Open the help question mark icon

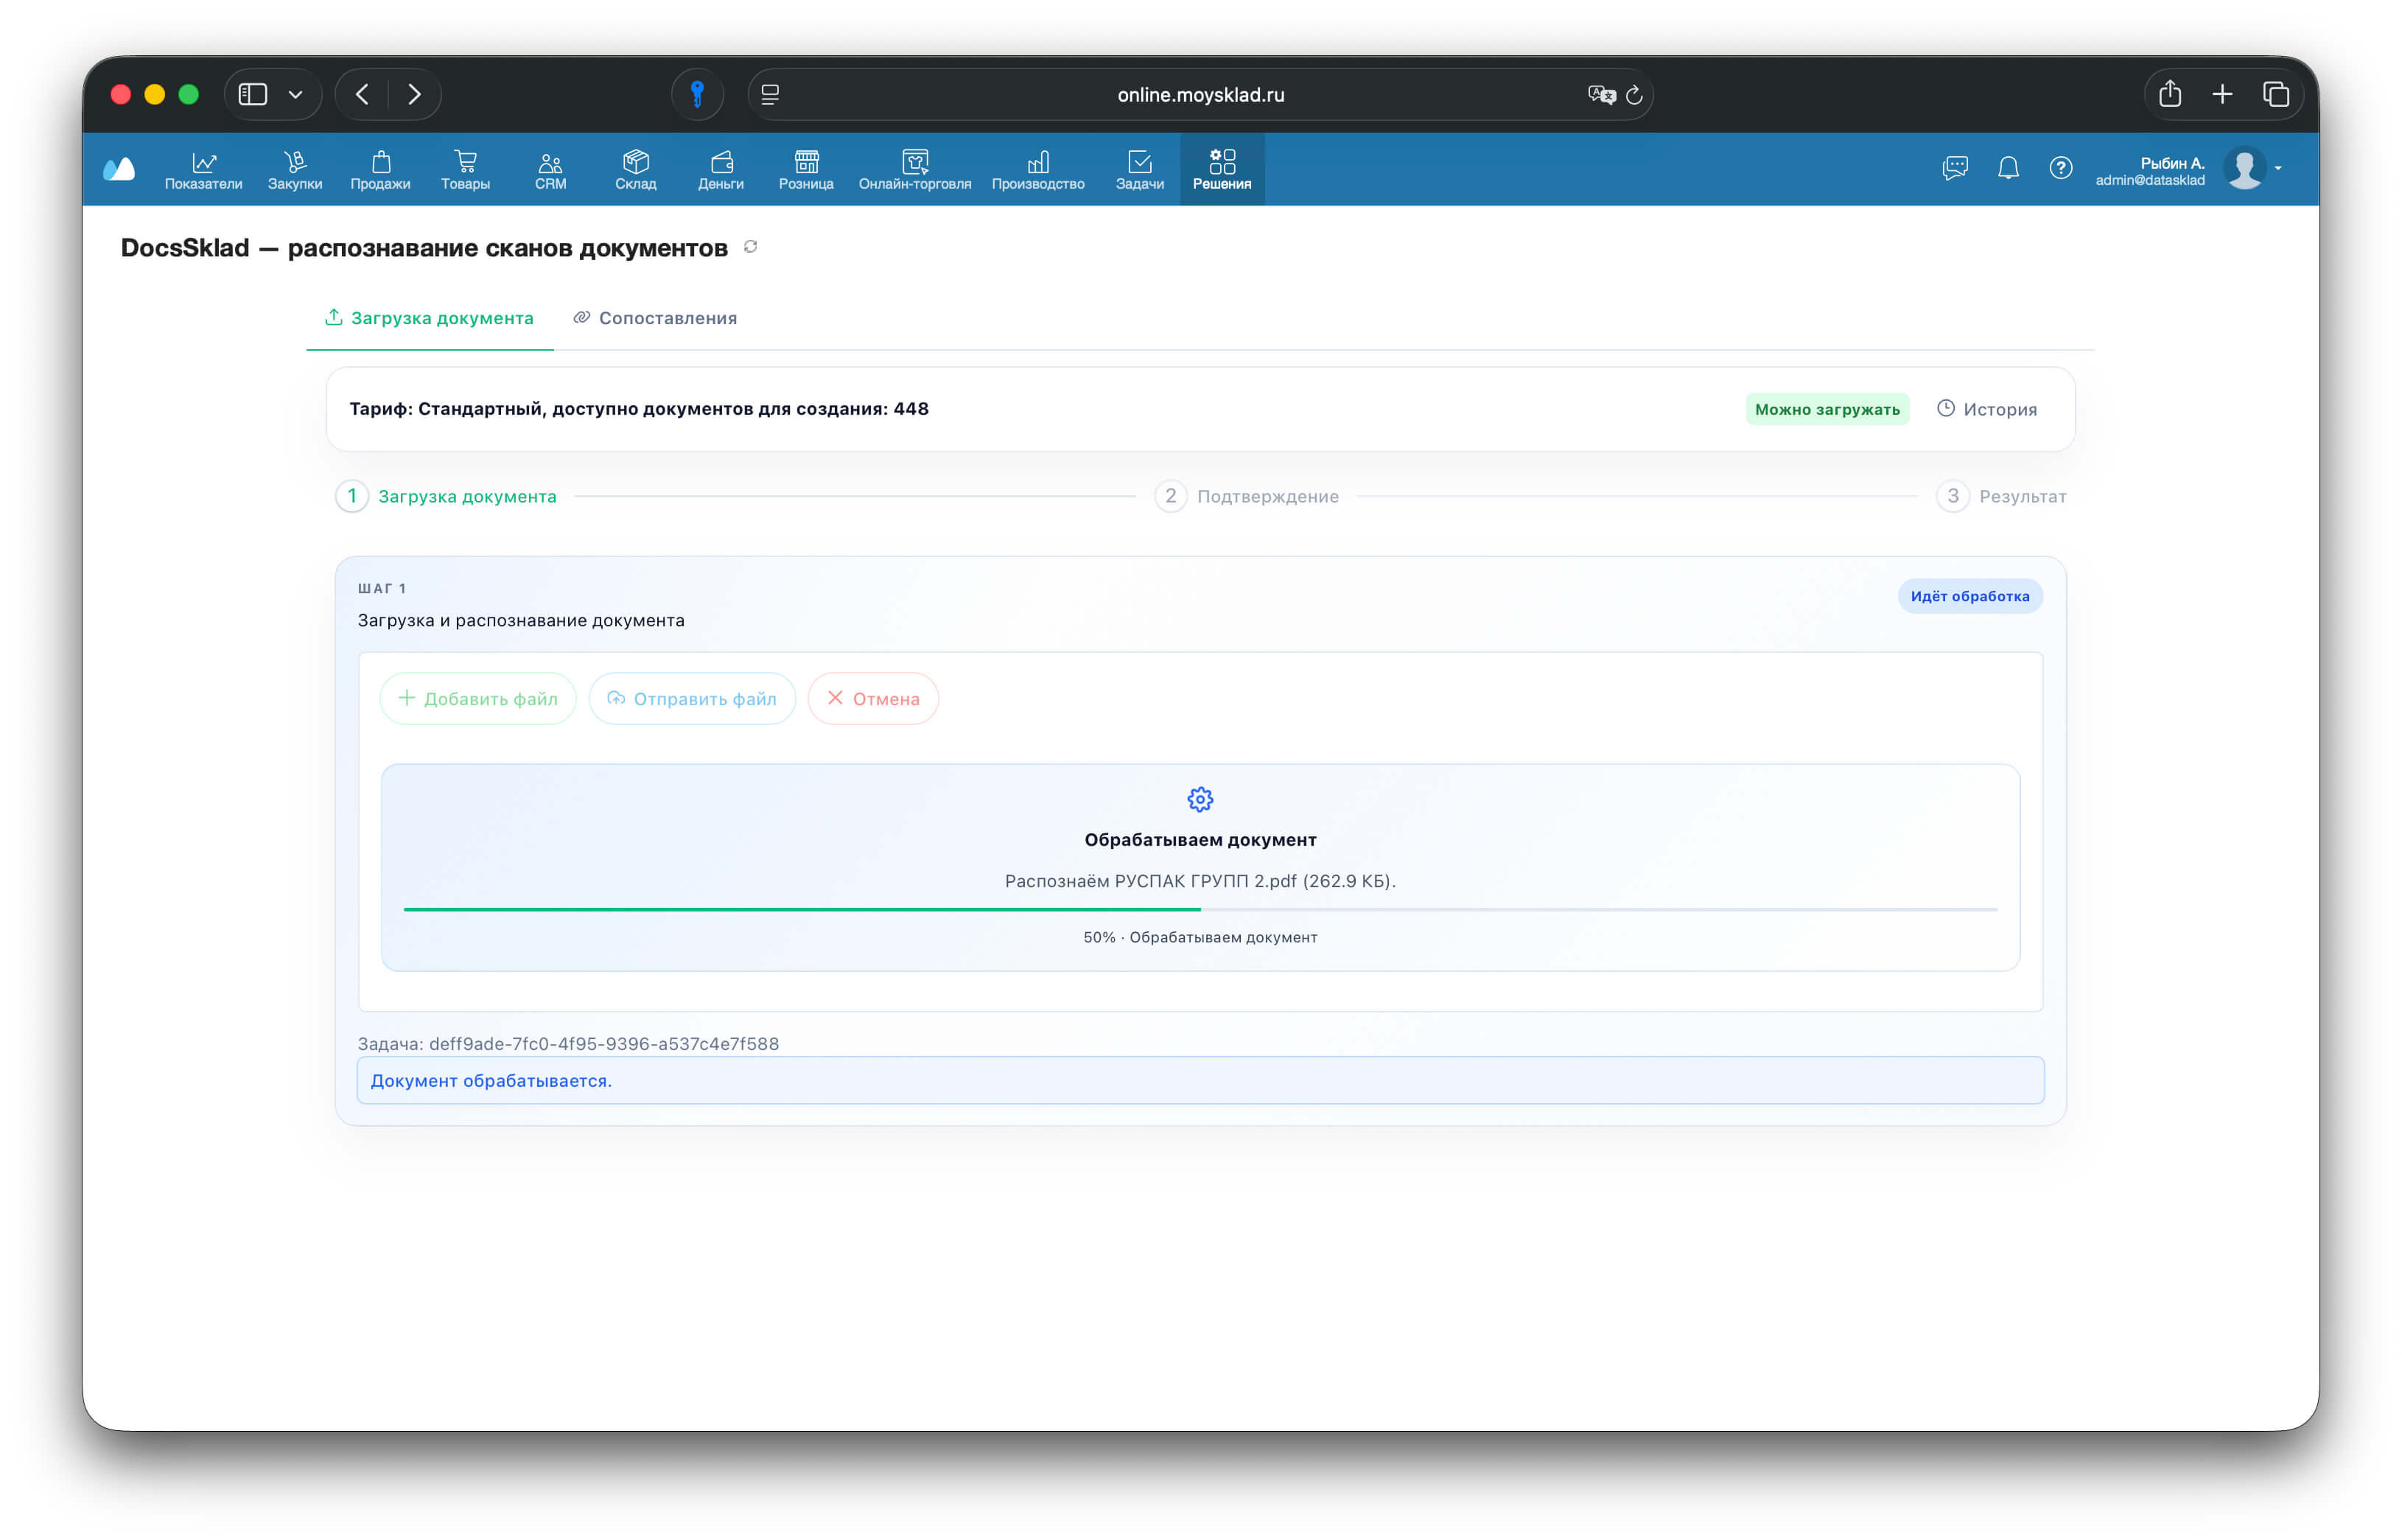[x=2060, y=167]
